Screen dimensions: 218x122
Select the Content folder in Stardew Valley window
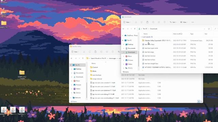pos(94,67)
